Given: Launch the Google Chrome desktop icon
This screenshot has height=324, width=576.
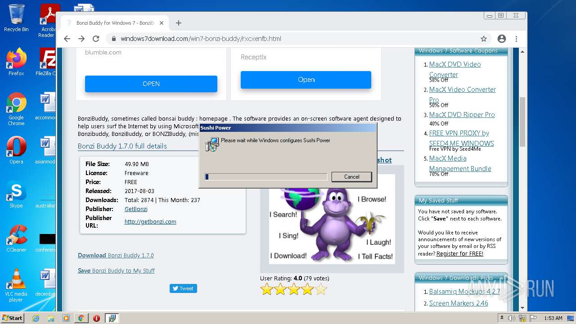Looking at the screenshot, I should [x=16, y=108].
